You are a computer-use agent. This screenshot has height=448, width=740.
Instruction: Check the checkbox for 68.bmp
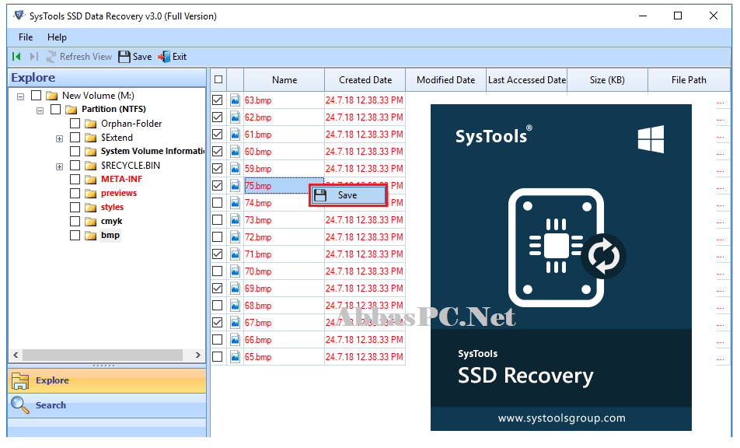click(x=218, y=306)
